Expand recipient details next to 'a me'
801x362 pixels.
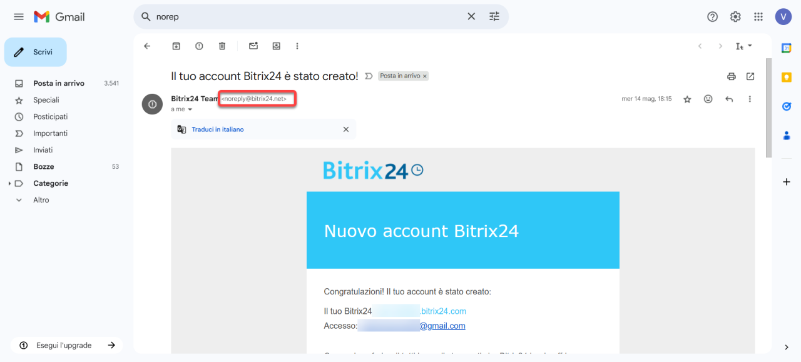190,109
